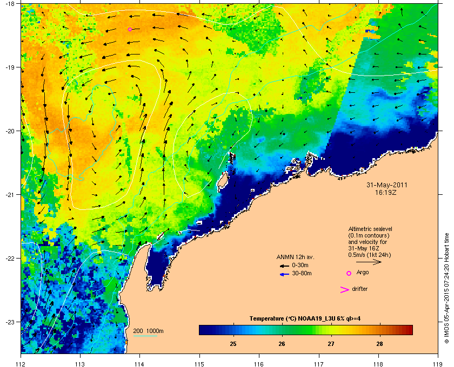
Task: Click longitude axis label 117
Action: click(319, 364)
